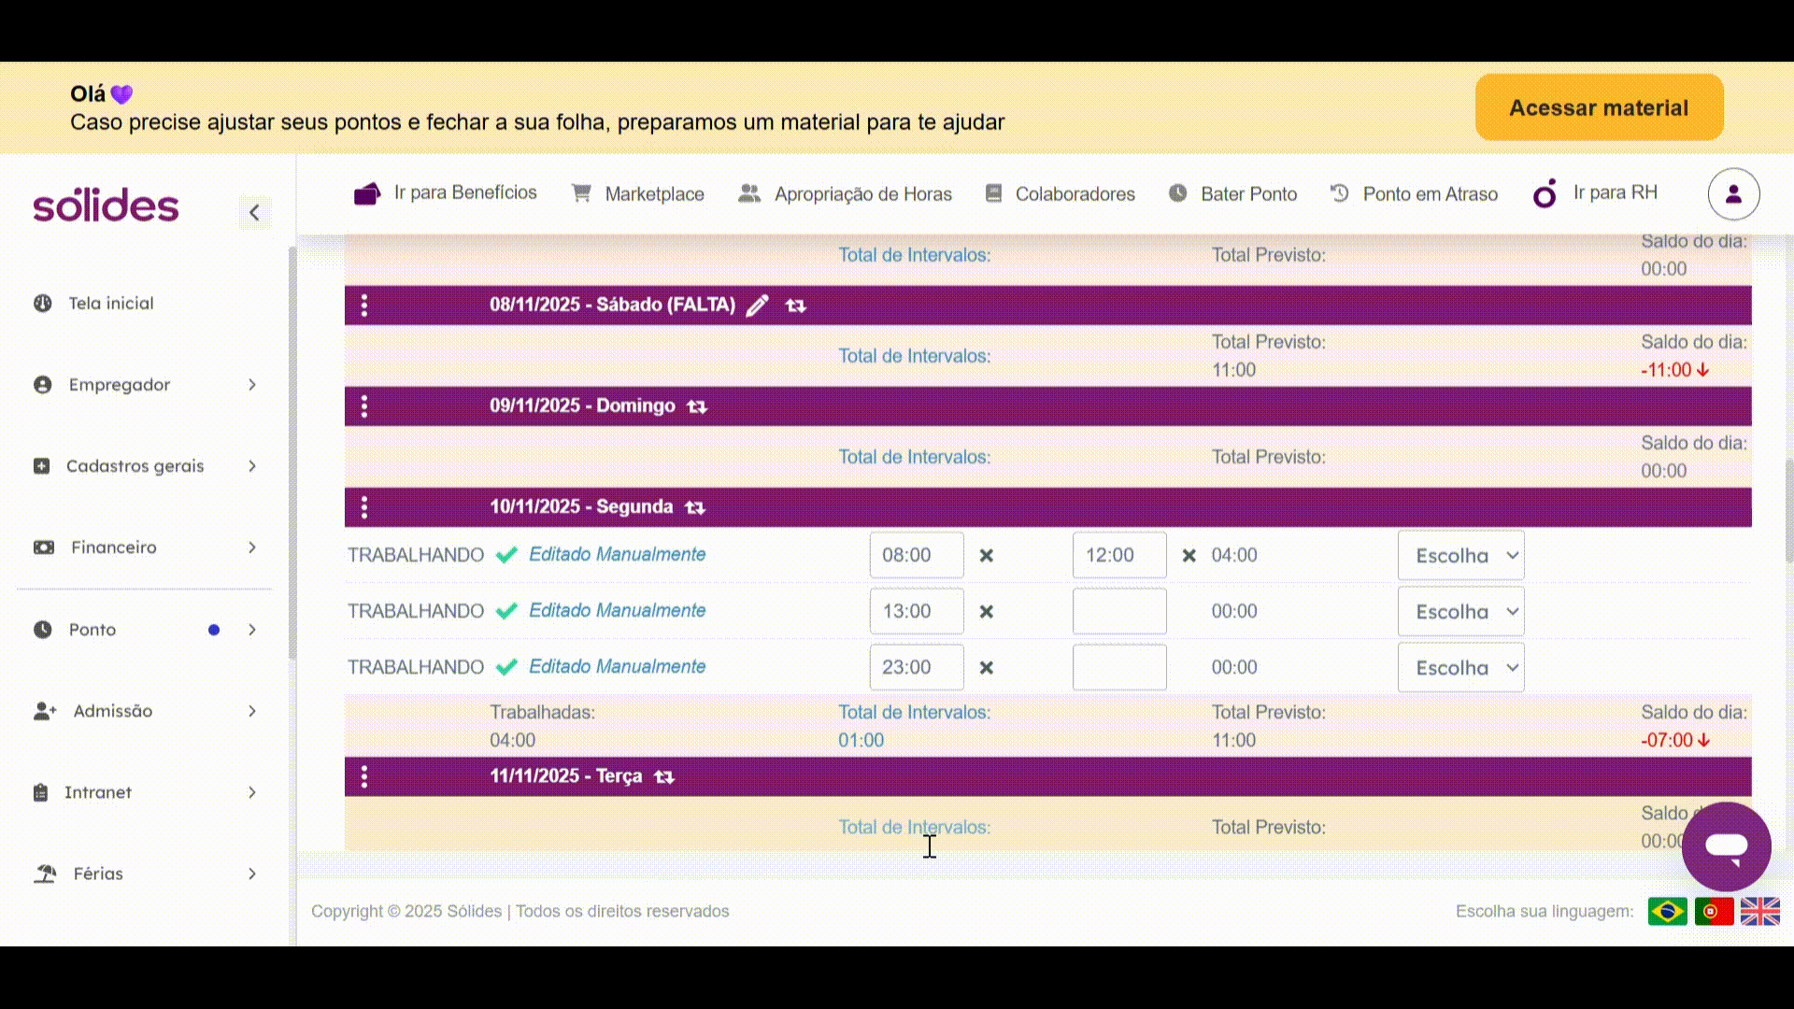The image size is (1794, 1009).
Task: Open Tela inicial in the sidebar
Action: 110,304
